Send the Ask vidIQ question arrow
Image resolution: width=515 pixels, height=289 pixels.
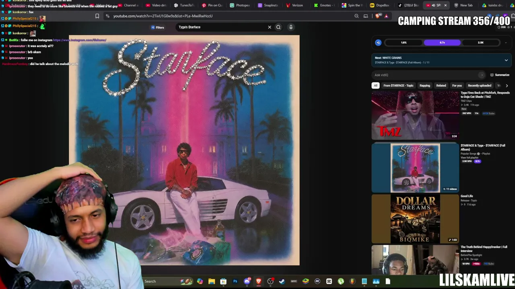(x=482, y=75)
